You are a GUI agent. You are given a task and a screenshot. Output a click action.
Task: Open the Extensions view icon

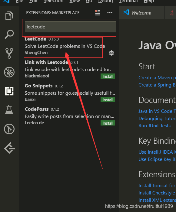[9, 91]
